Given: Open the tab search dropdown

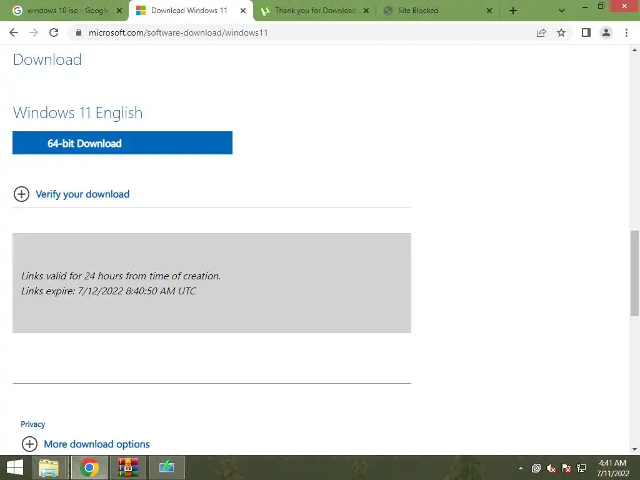Looking at the screenshot, I should tap(562, 11).
